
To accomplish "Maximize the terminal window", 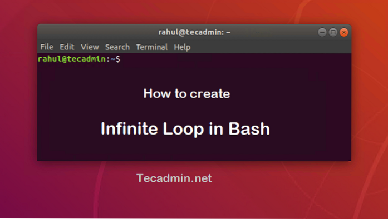I will pyautogui.click(x=333, y=32).
